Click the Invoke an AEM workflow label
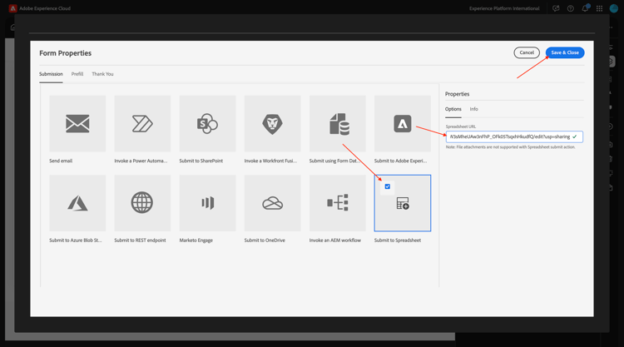The width and height of the screenshot is (624, 347). 335,240
